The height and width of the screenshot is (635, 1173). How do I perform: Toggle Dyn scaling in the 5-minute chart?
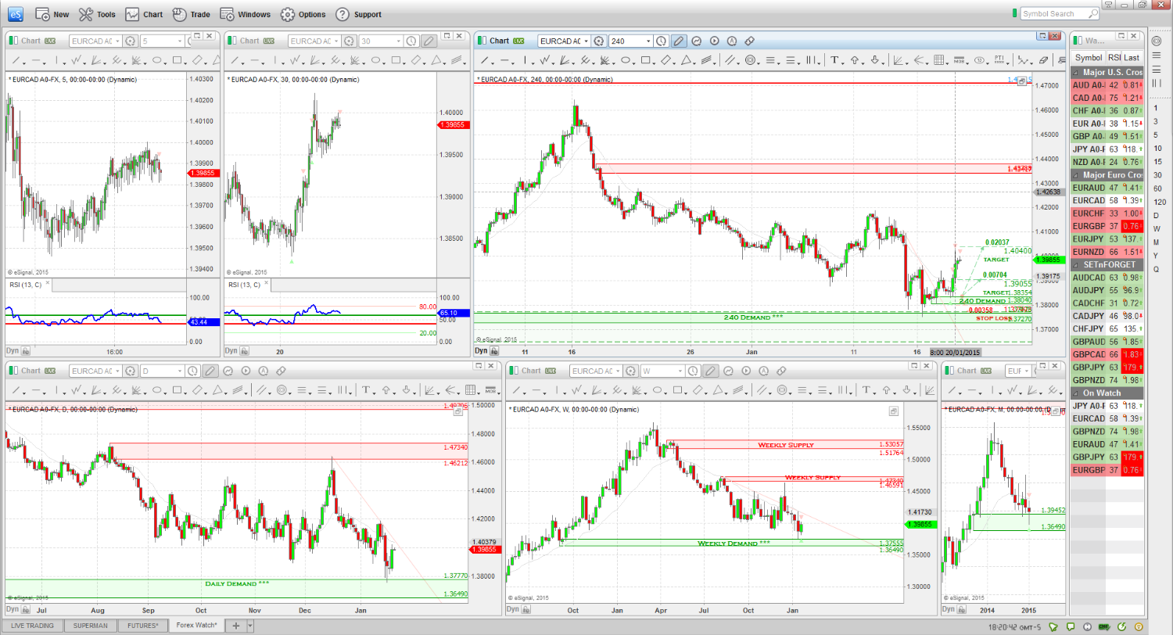(x=13, y=350)
